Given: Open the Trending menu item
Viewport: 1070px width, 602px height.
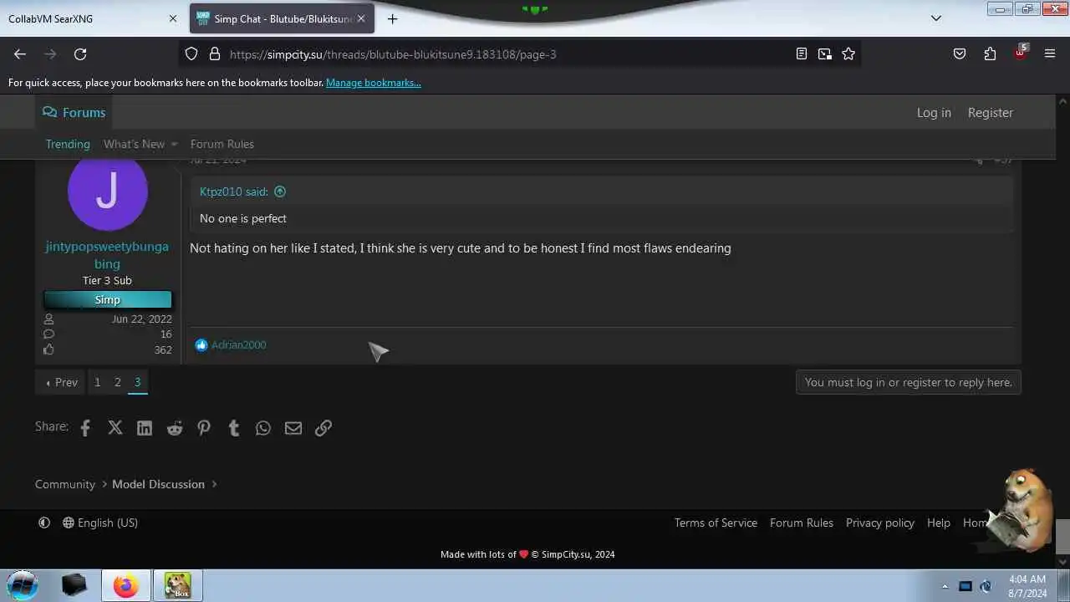Looking at the screenshot, I should pos(68,144).
